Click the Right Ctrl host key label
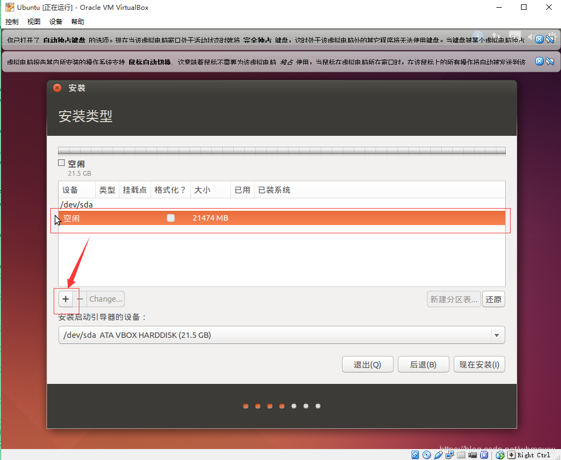 tap(534, 455)
